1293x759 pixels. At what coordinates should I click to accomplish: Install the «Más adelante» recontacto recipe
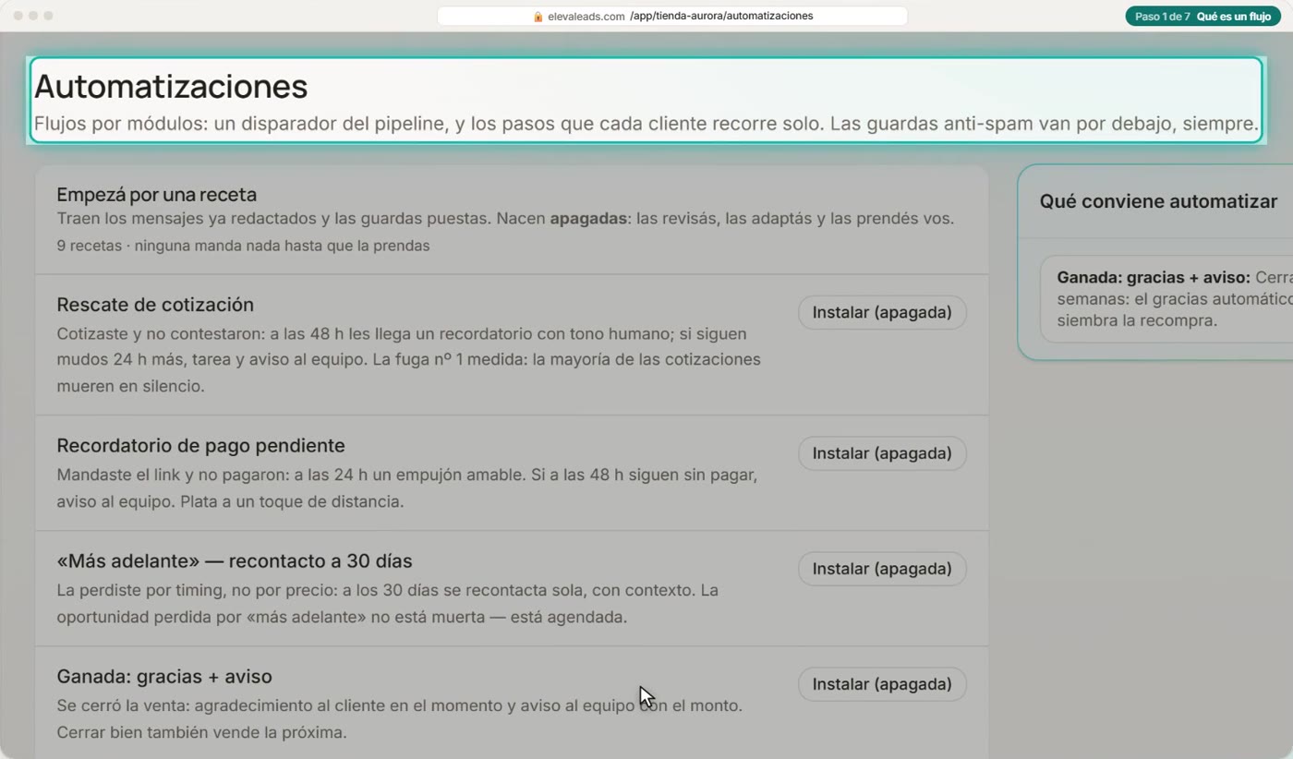[x=882, y=569]
